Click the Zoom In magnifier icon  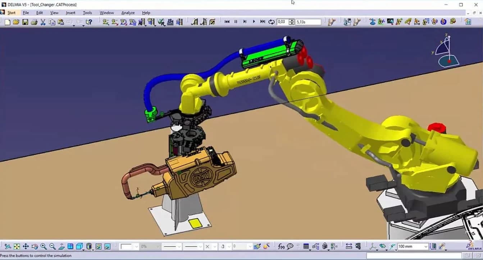coord(44,246)
